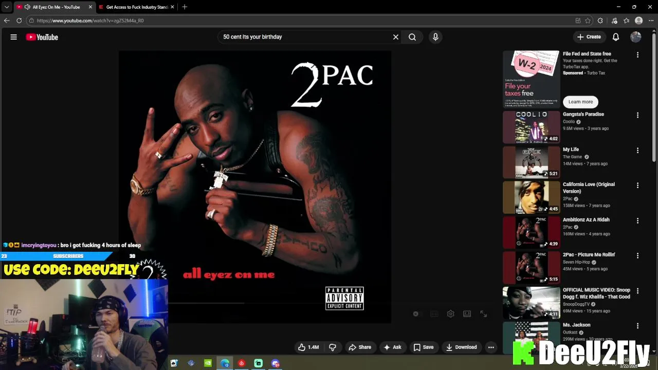This screenshot has height=370, width=658.
Task: Visit The Game's channel
Action: tap(572, 157)
